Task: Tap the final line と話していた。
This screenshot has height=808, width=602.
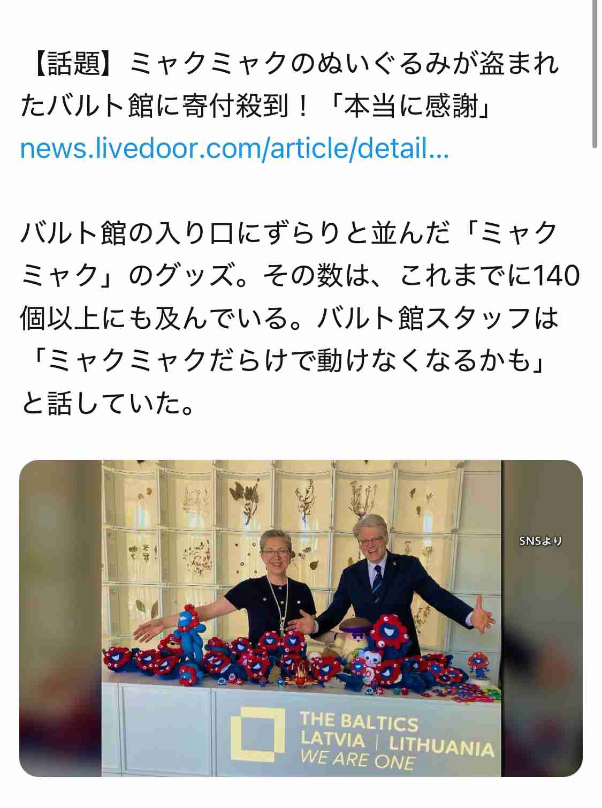Action: pos(108,403)
